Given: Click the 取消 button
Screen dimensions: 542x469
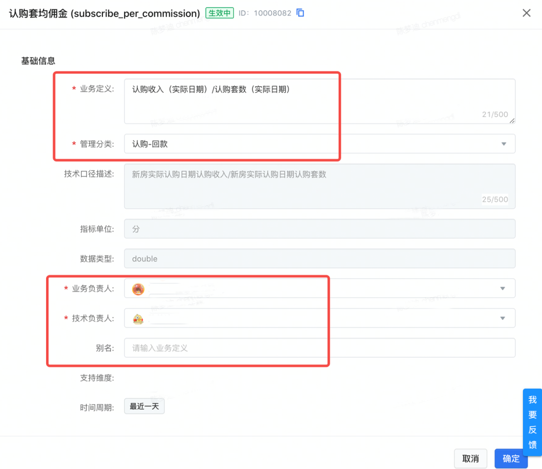Looking at the screenshot, I should click(x=470, y=458).
